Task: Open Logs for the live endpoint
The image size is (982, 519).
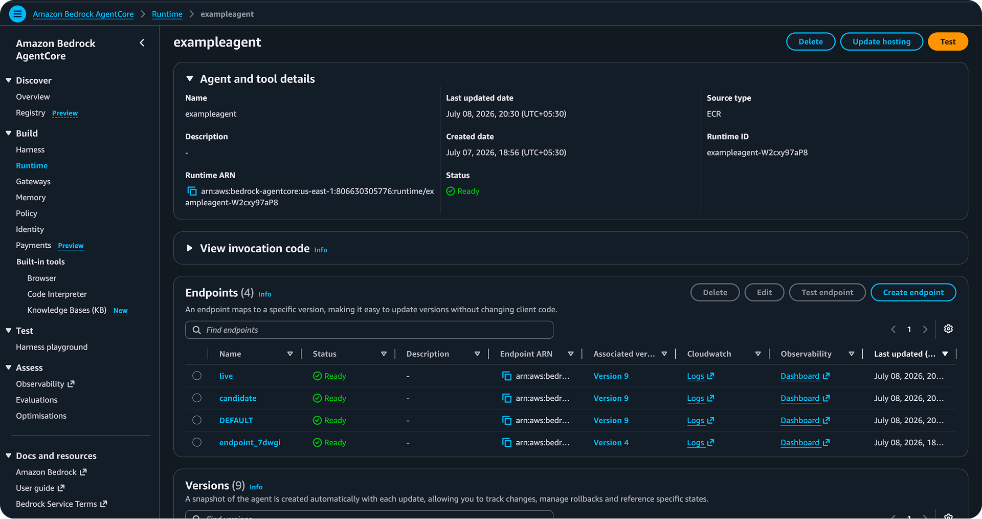Action: pyautogui.click(x=700, y=376)
